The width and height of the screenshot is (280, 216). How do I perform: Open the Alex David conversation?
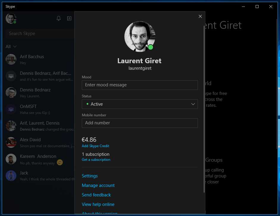[x=38, y=142]
